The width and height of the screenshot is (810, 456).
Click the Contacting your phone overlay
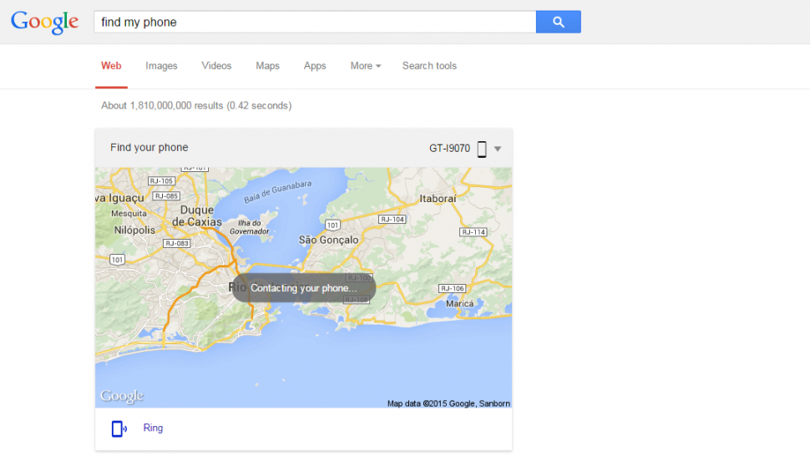tap(304, 288)
